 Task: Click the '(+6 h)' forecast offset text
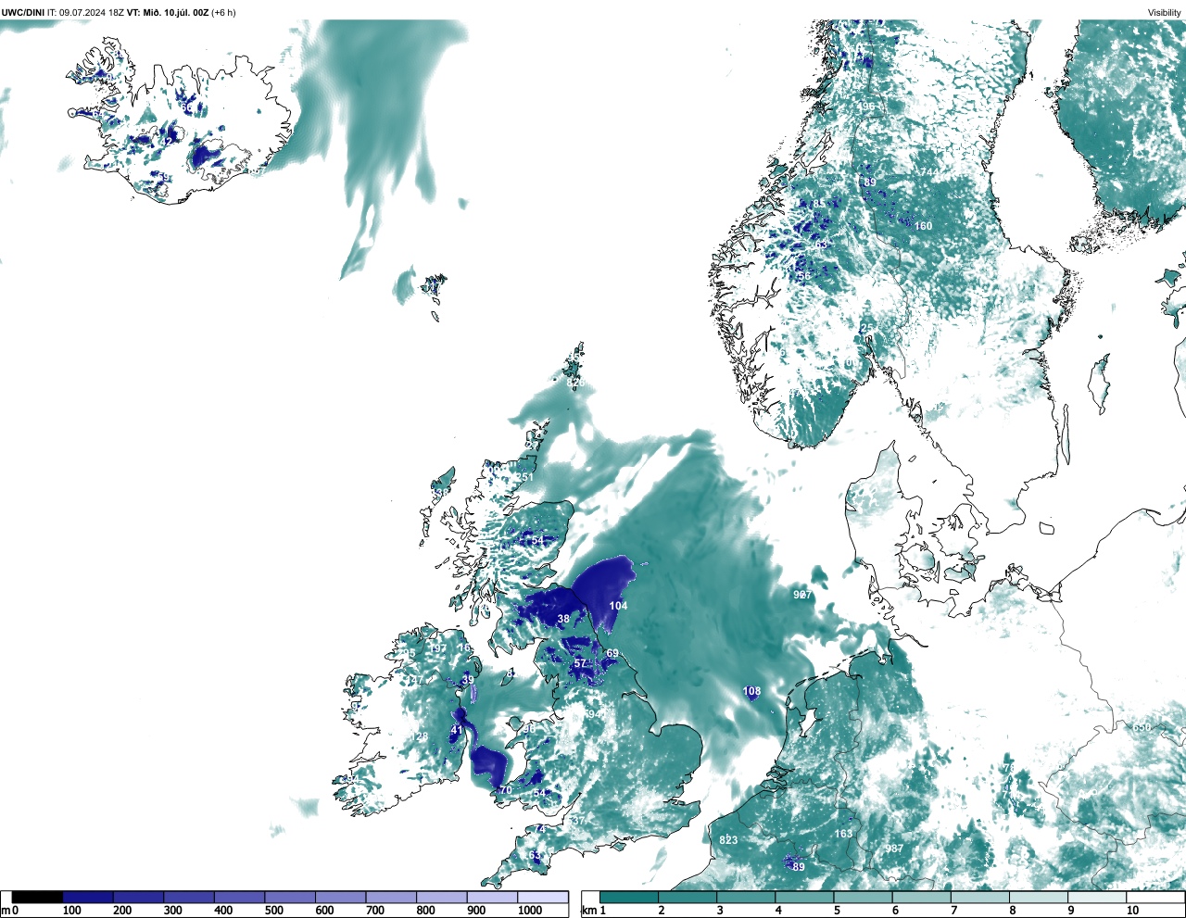pyautogui.click(x=223, y=12)
